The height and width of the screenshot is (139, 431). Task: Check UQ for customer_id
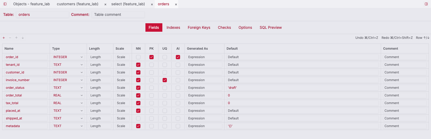[165, 72]
